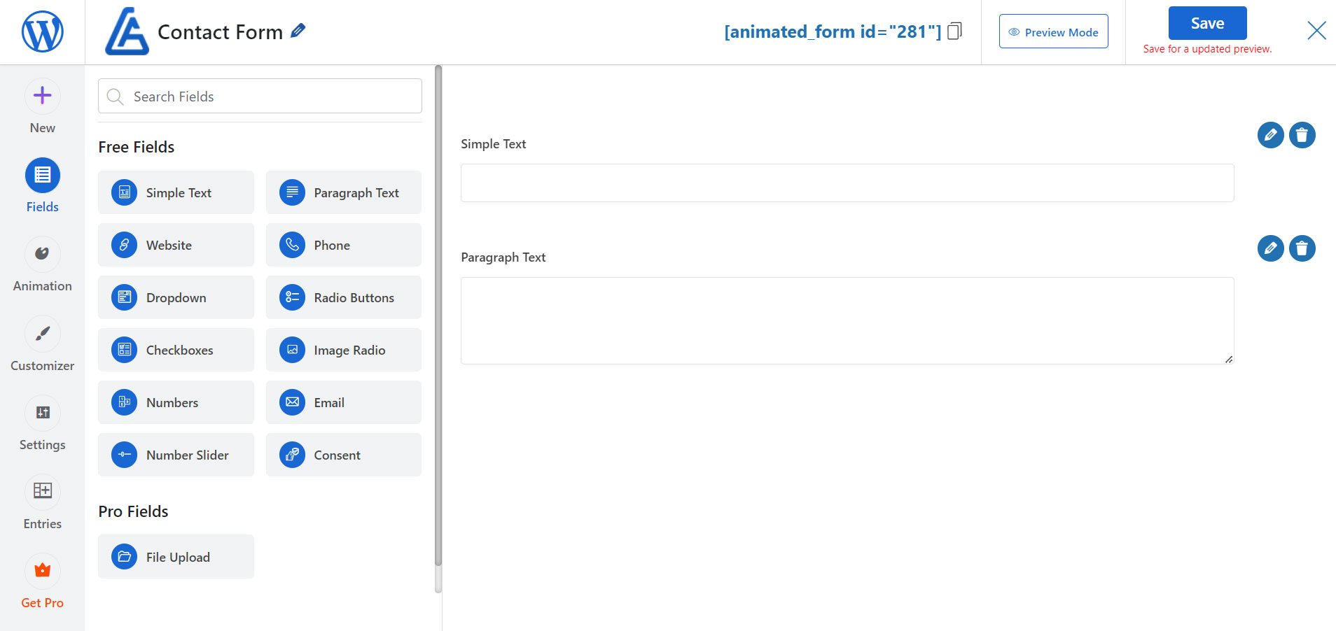
Task: Delete the Paragraph Text field with trash icon
Action: pos(1302,248)
